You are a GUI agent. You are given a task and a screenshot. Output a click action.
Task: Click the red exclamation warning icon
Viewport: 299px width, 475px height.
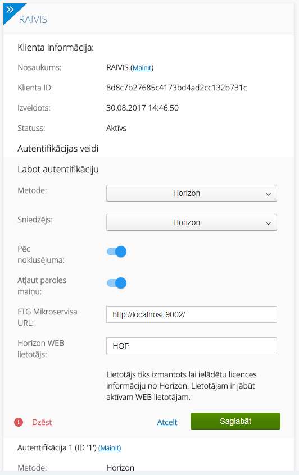[19, 422]
